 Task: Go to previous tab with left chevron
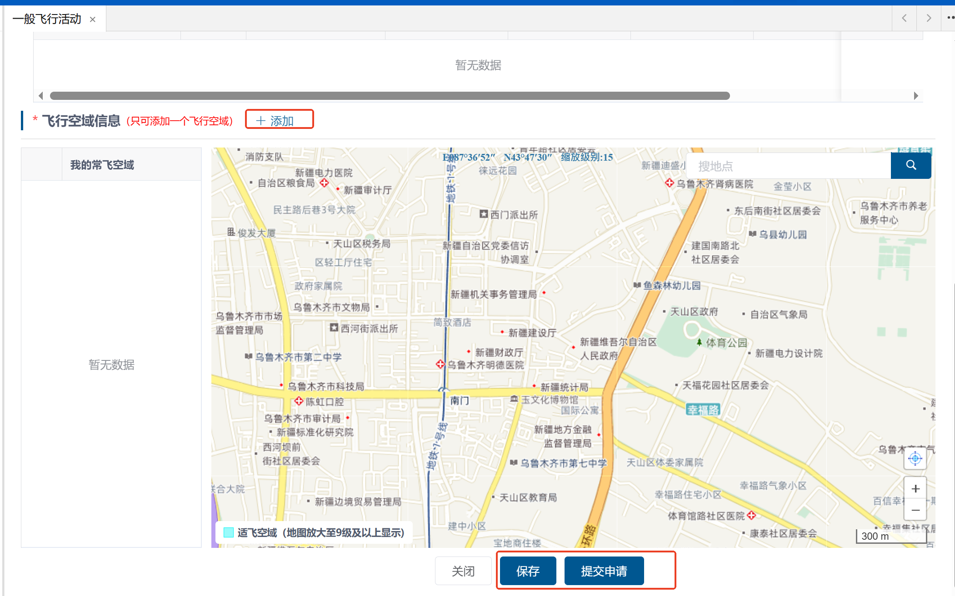click(x=905, y=18)
